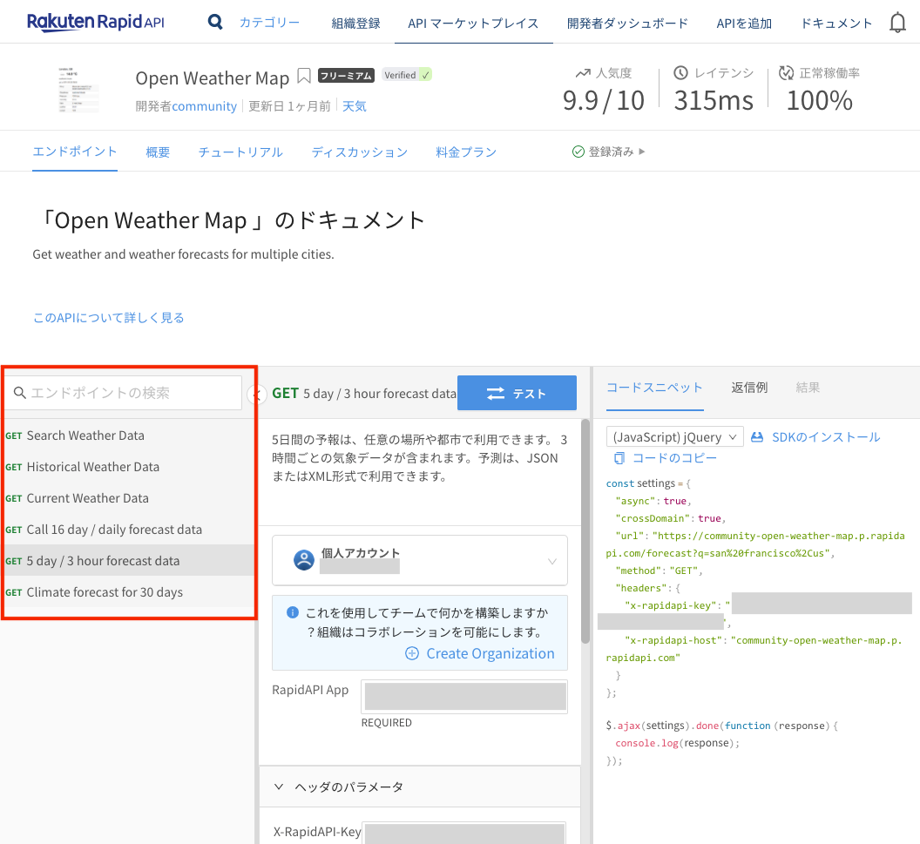Click the personal account avatar icon

(x=304, y=560)
